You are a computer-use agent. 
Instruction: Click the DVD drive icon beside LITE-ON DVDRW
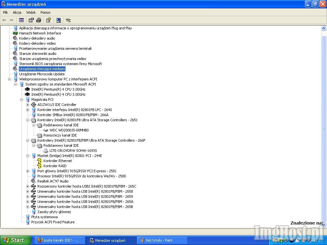[x=45, y=151]
